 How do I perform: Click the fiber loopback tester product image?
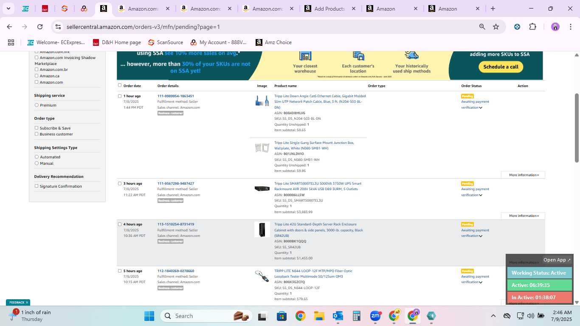click(262, 276)
